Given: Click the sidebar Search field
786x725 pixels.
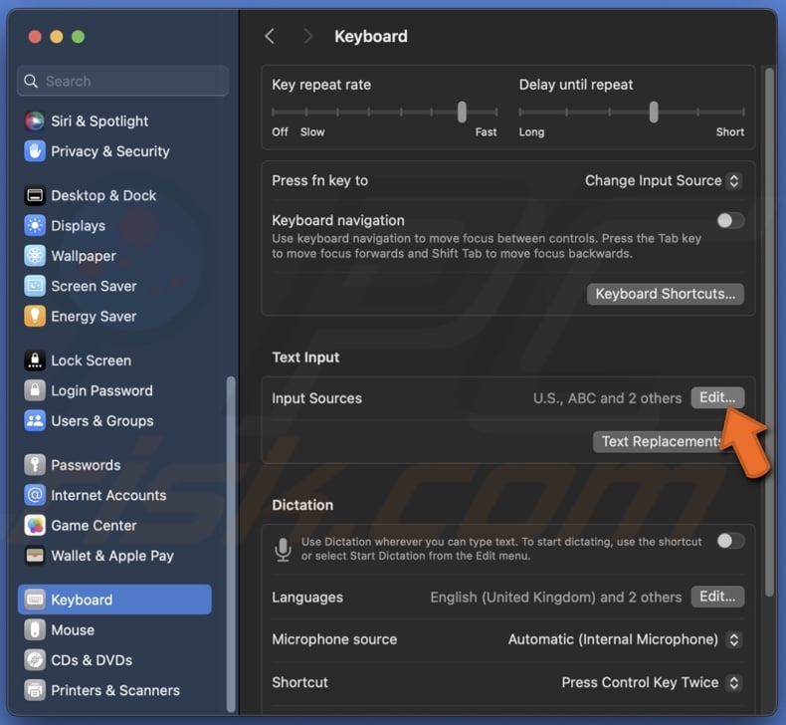Looking at the screenshot, I should [122, 82].
